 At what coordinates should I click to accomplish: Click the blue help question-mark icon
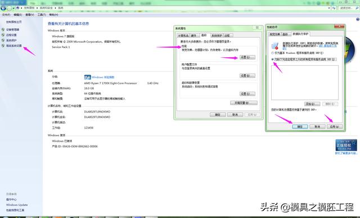point(358,20)
